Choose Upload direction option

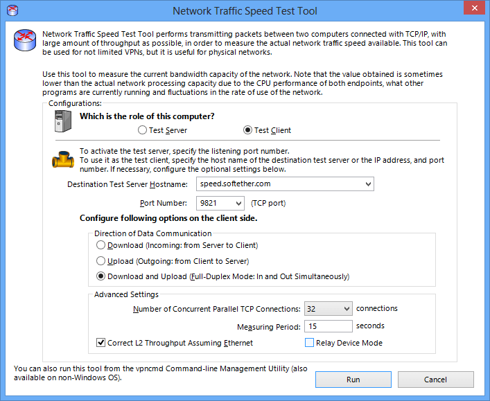101,261
